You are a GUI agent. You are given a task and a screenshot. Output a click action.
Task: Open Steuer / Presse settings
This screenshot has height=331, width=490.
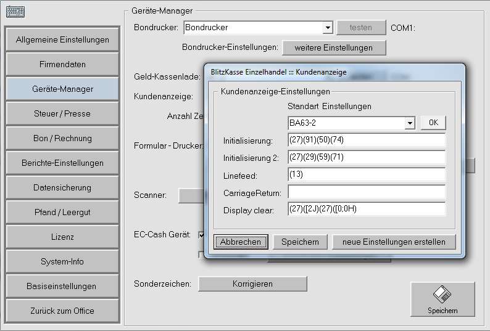coord(62,113)
